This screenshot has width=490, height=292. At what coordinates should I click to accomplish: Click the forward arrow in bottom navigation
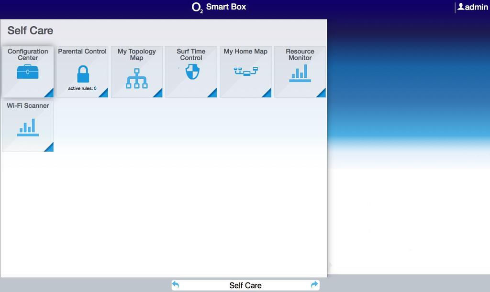tap(314, 284)
